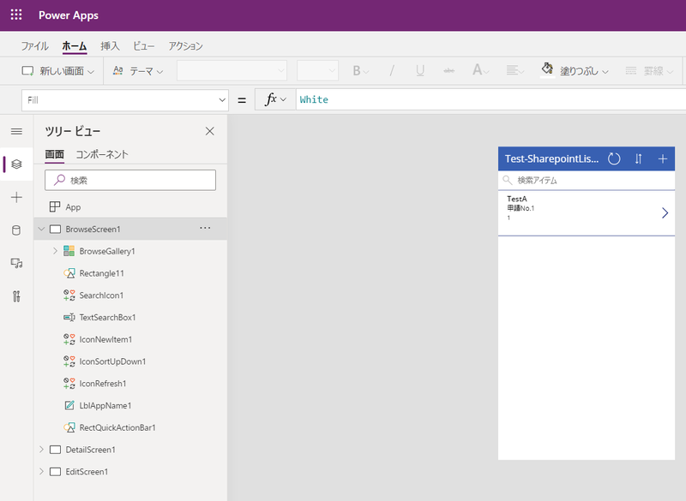The image size is (686, 501).
Task: Click the refresh icon in app header
Action: point(614,158)
